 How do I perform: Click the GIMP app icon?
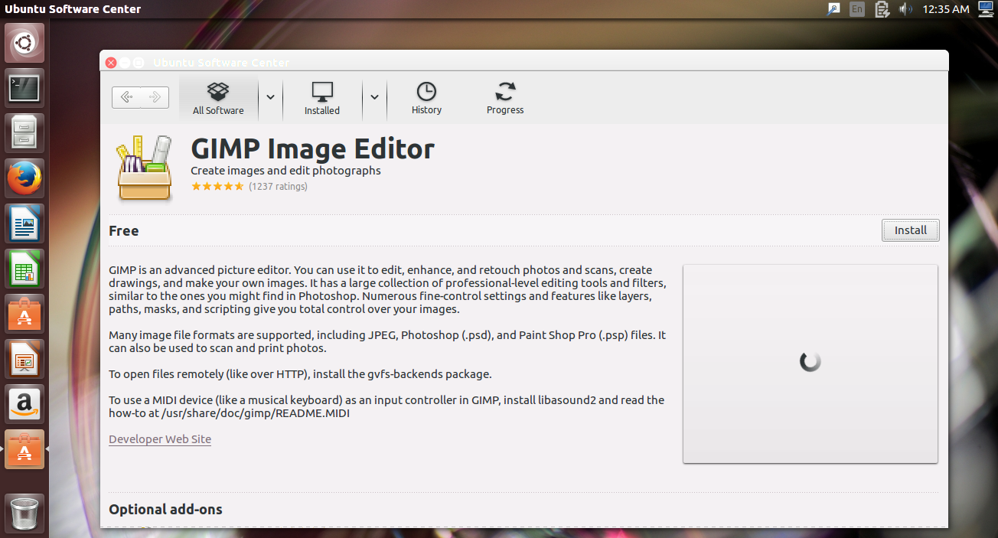tap(145, 168)
